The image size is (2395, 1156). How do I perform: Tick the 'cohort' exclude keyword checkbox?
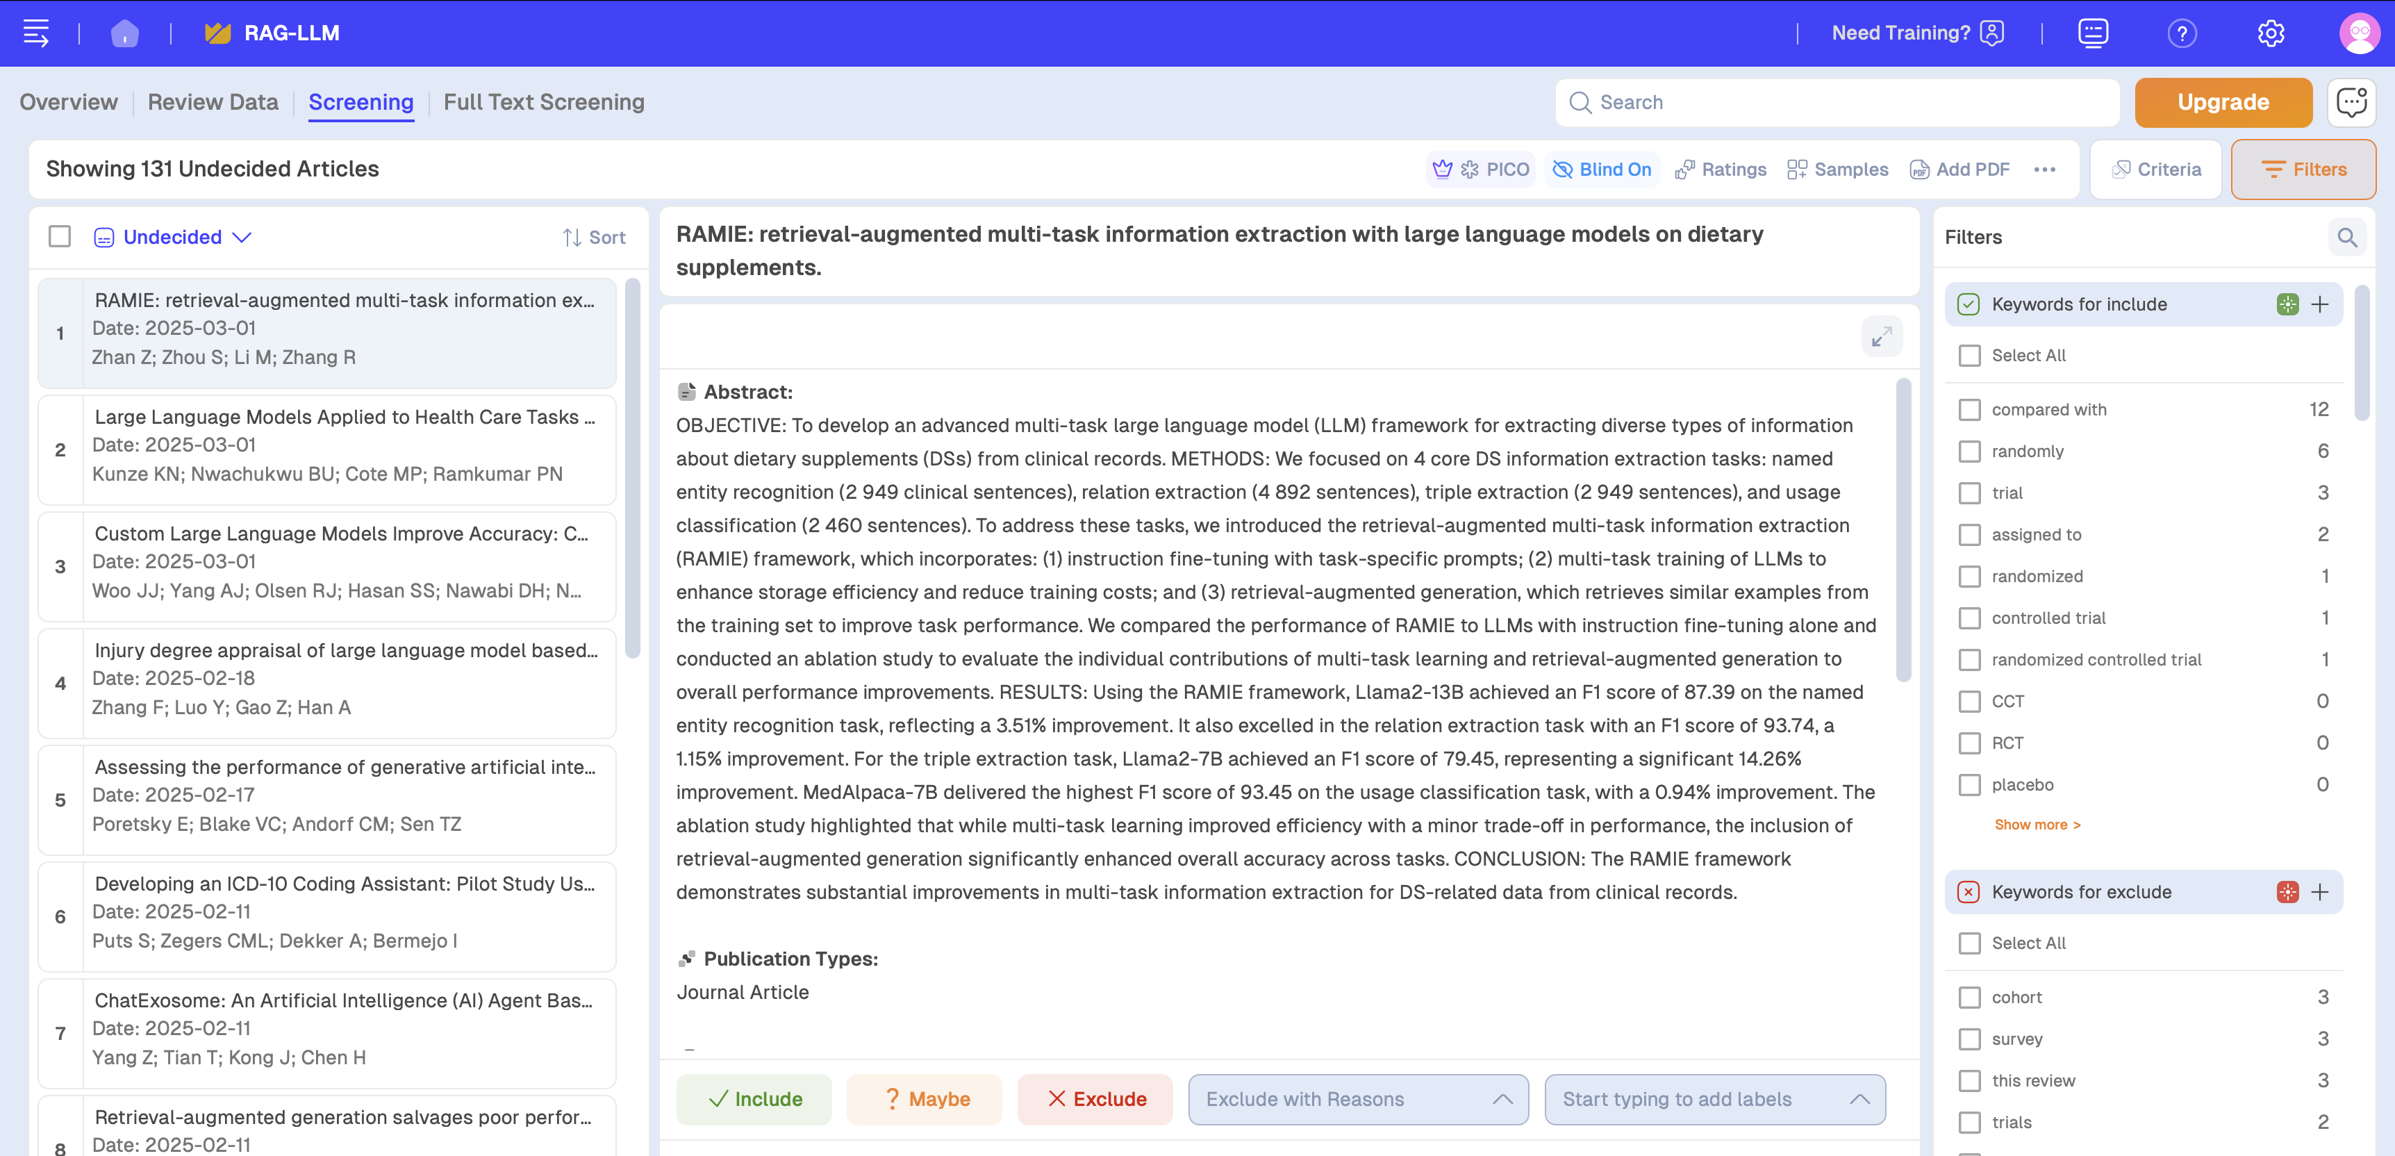click(1969, 997)
